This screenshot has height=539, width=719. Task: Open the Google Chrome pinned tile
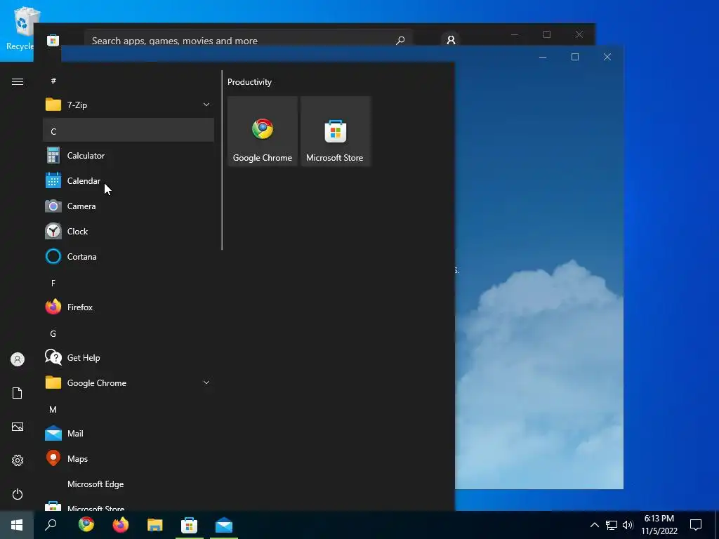click(263, 131)
